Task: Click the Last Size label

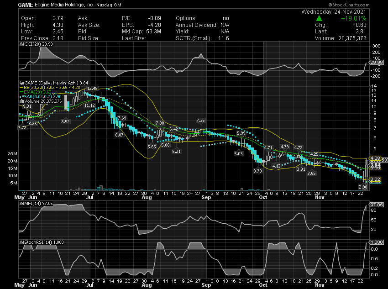Action: click(134, 38)
